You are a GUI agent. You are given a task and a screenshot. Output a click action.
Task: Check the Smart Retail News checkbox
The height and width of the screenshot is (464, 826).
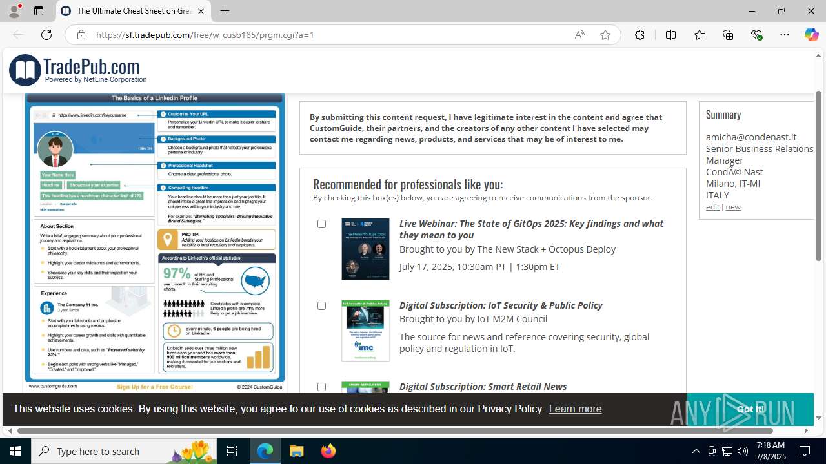tap(321, 387)
